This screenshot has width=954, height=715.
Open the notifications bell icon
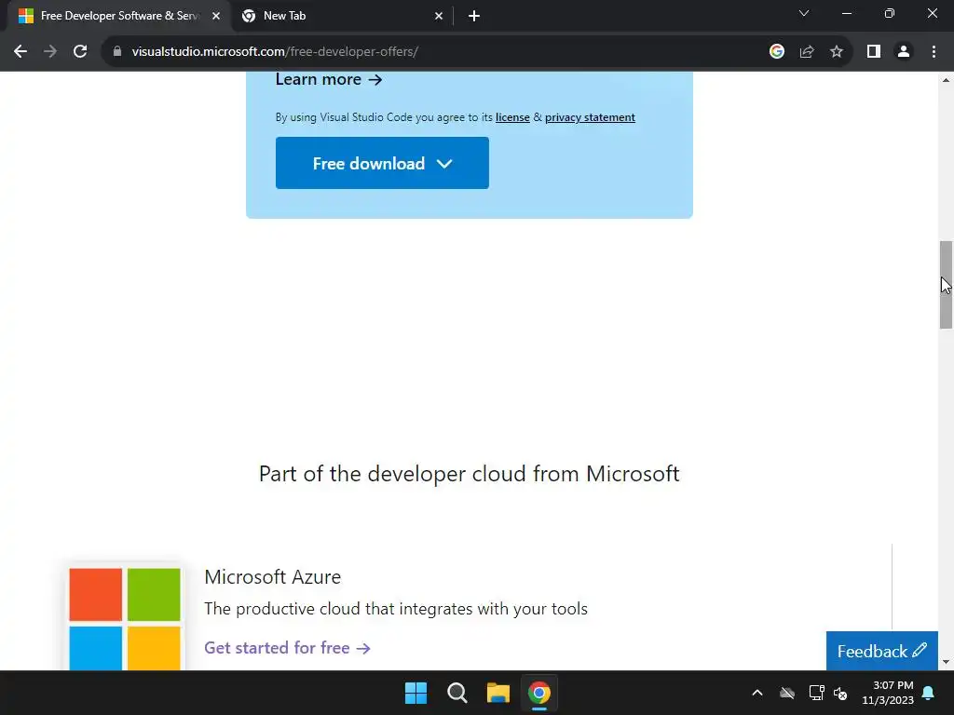click(929, 693)
